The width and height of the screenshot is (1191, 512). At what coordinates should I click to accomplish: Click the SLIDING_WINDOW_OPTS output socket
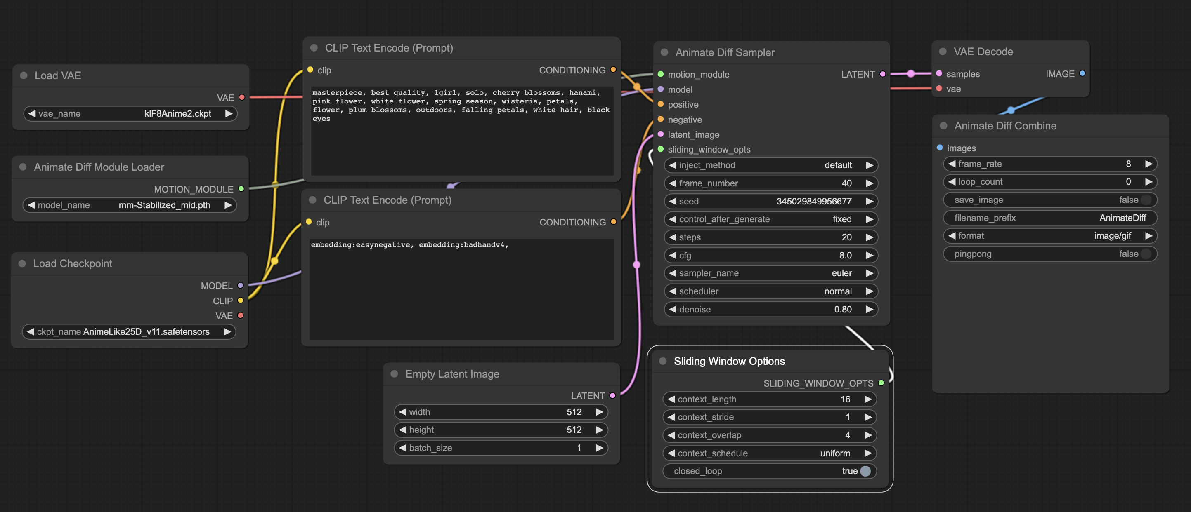click(x=881, y=383)
